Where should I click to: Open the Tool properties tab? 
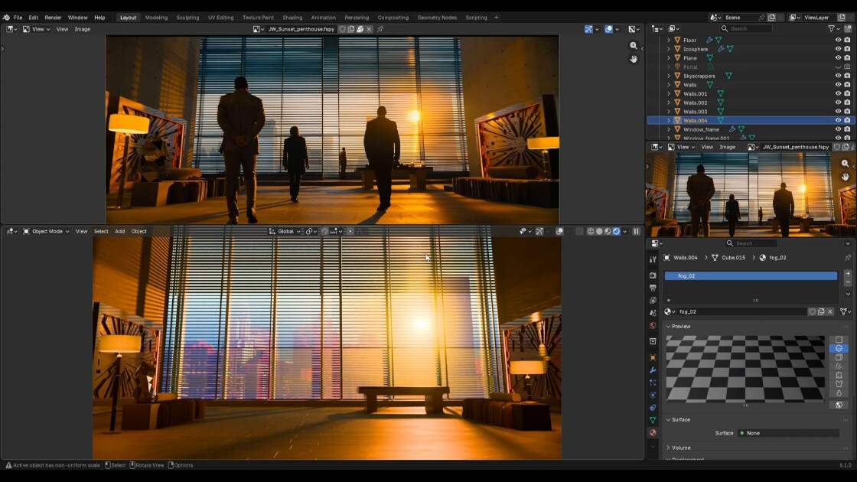pos(653,259)
